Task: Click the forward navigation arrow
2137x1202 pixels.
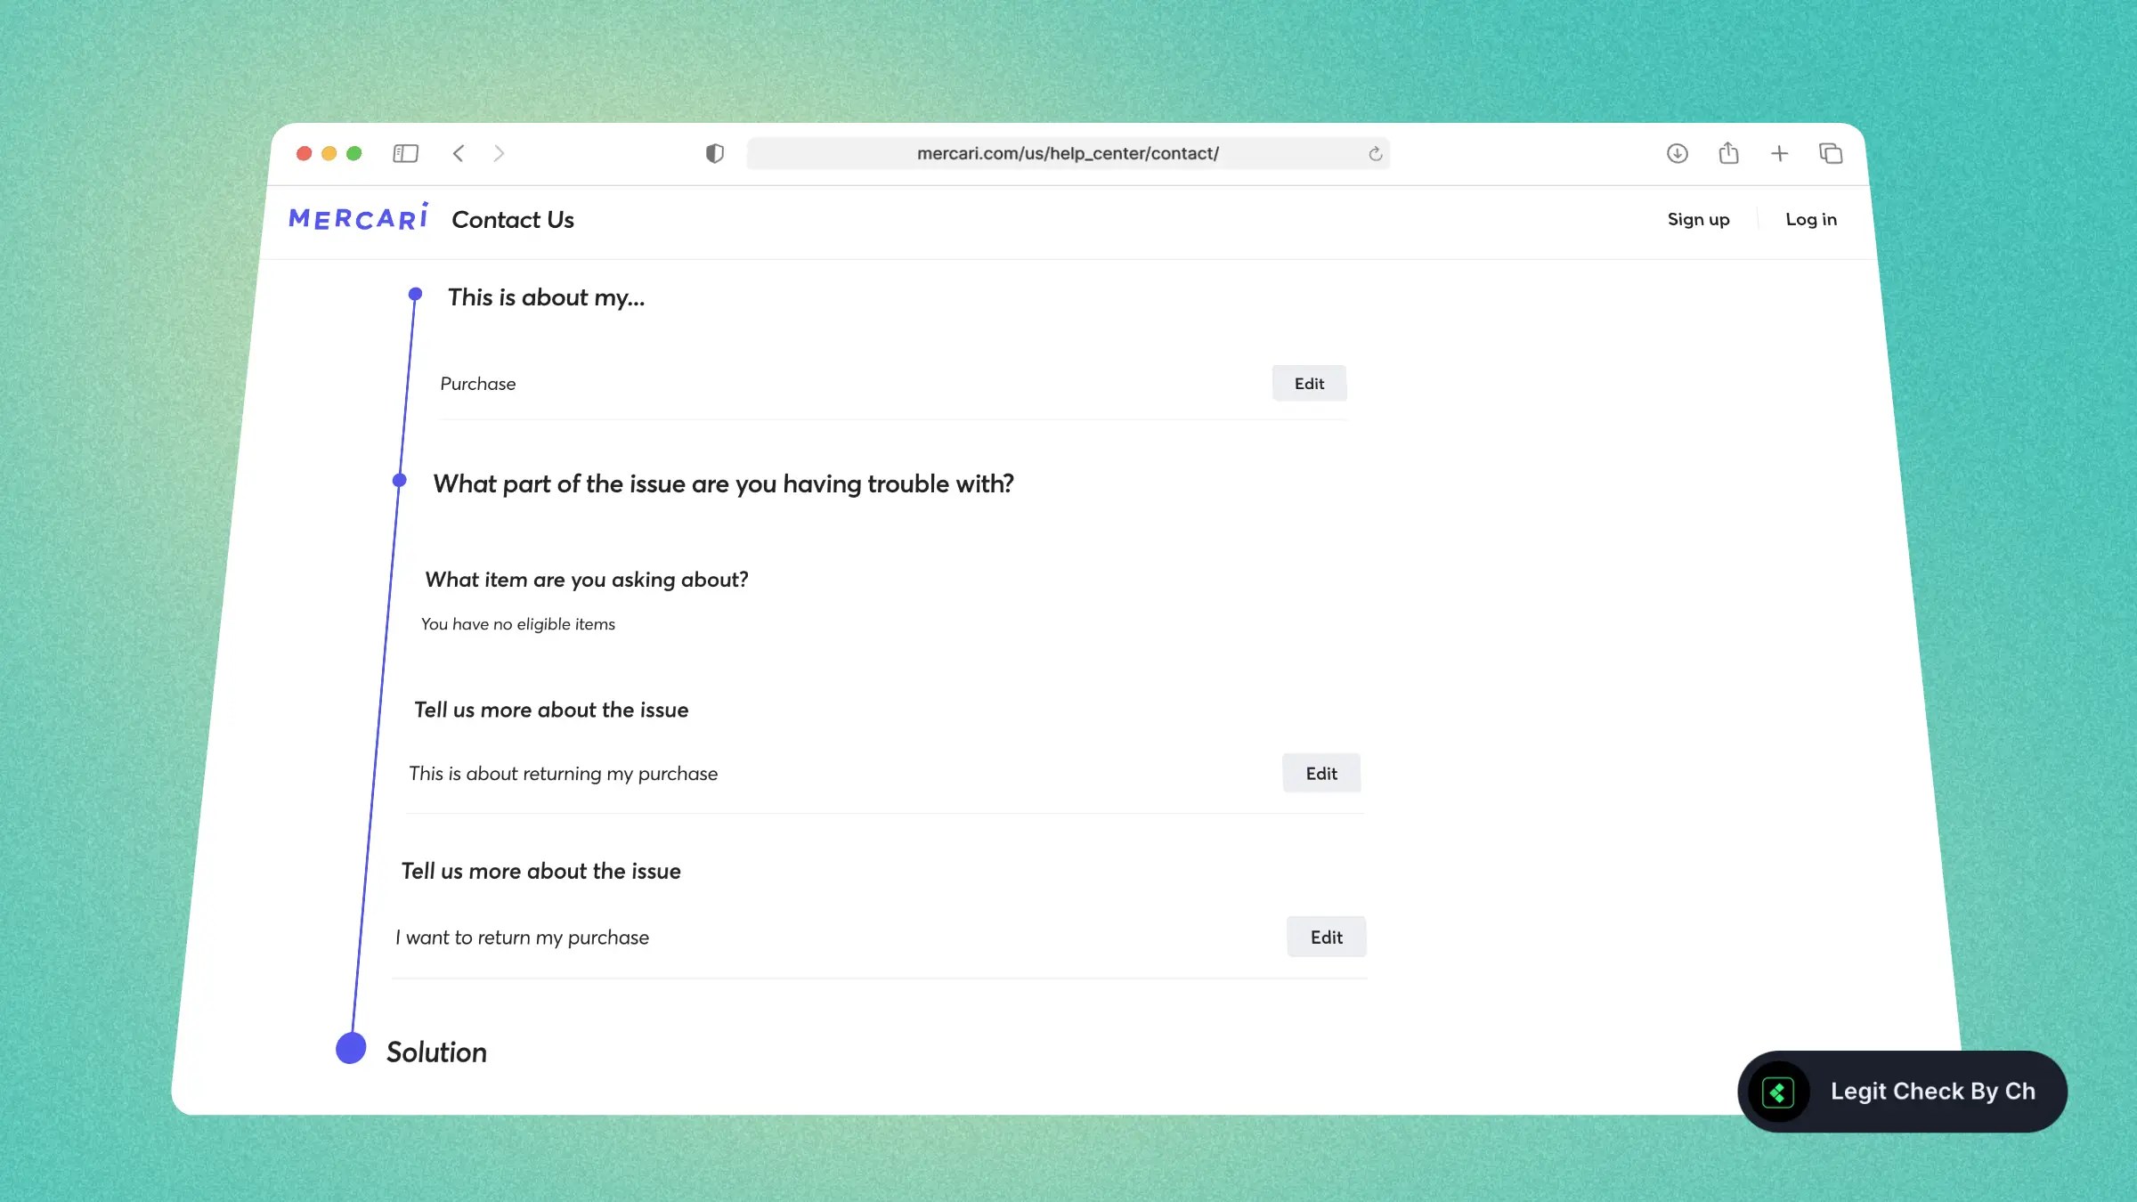Action: [500, 153]
